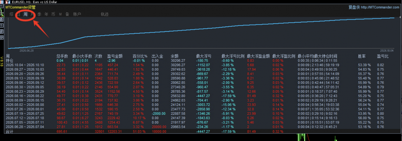Click the 余额 column header
This screenshot has height=141, width=402.
point(175,56)
